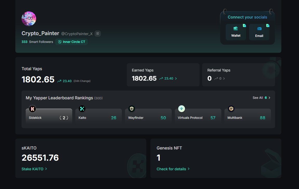Open See All leaderboard rankings

(x=261, y=98)
